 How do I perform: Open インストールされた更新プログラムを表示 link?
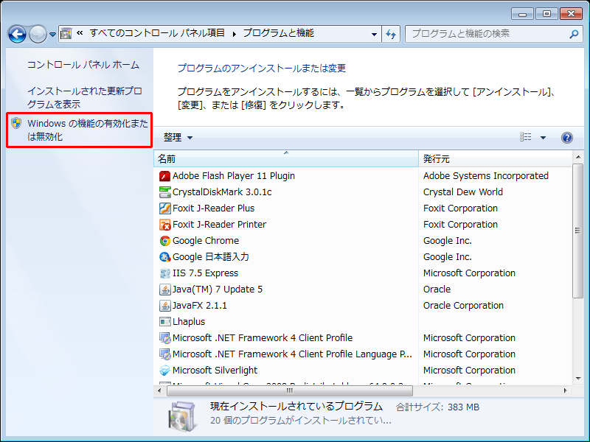click(85, 97)
